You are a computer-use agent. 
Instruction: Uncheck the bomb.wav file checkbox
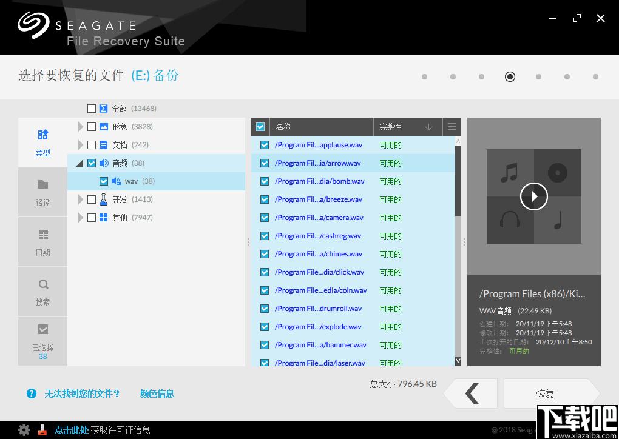[x=265, y=181]
